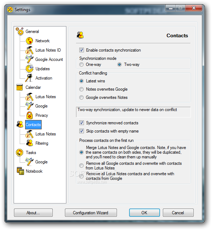Click the Lotus Notes ID hammer icon

tap(29, 50)
